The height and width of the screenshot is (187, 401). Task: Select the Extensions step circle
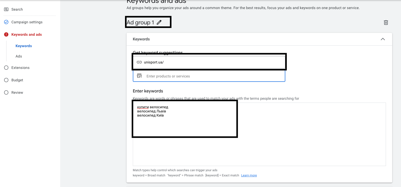pyautogui.click(x=6, y=68)
